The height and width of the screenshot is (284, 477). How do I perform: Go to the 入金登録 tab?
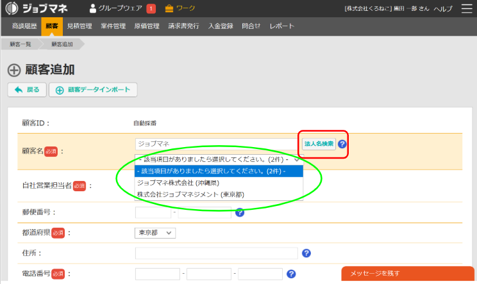[221, 26]
